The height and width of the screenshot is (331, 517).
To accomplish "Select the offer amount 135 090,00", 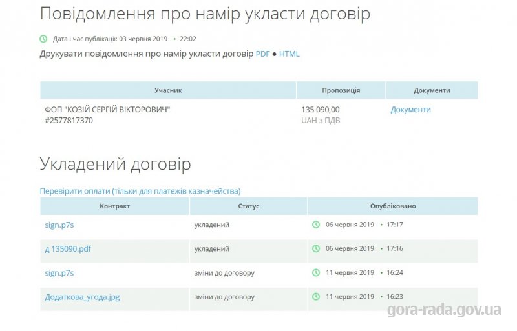I will coord(321,110).
